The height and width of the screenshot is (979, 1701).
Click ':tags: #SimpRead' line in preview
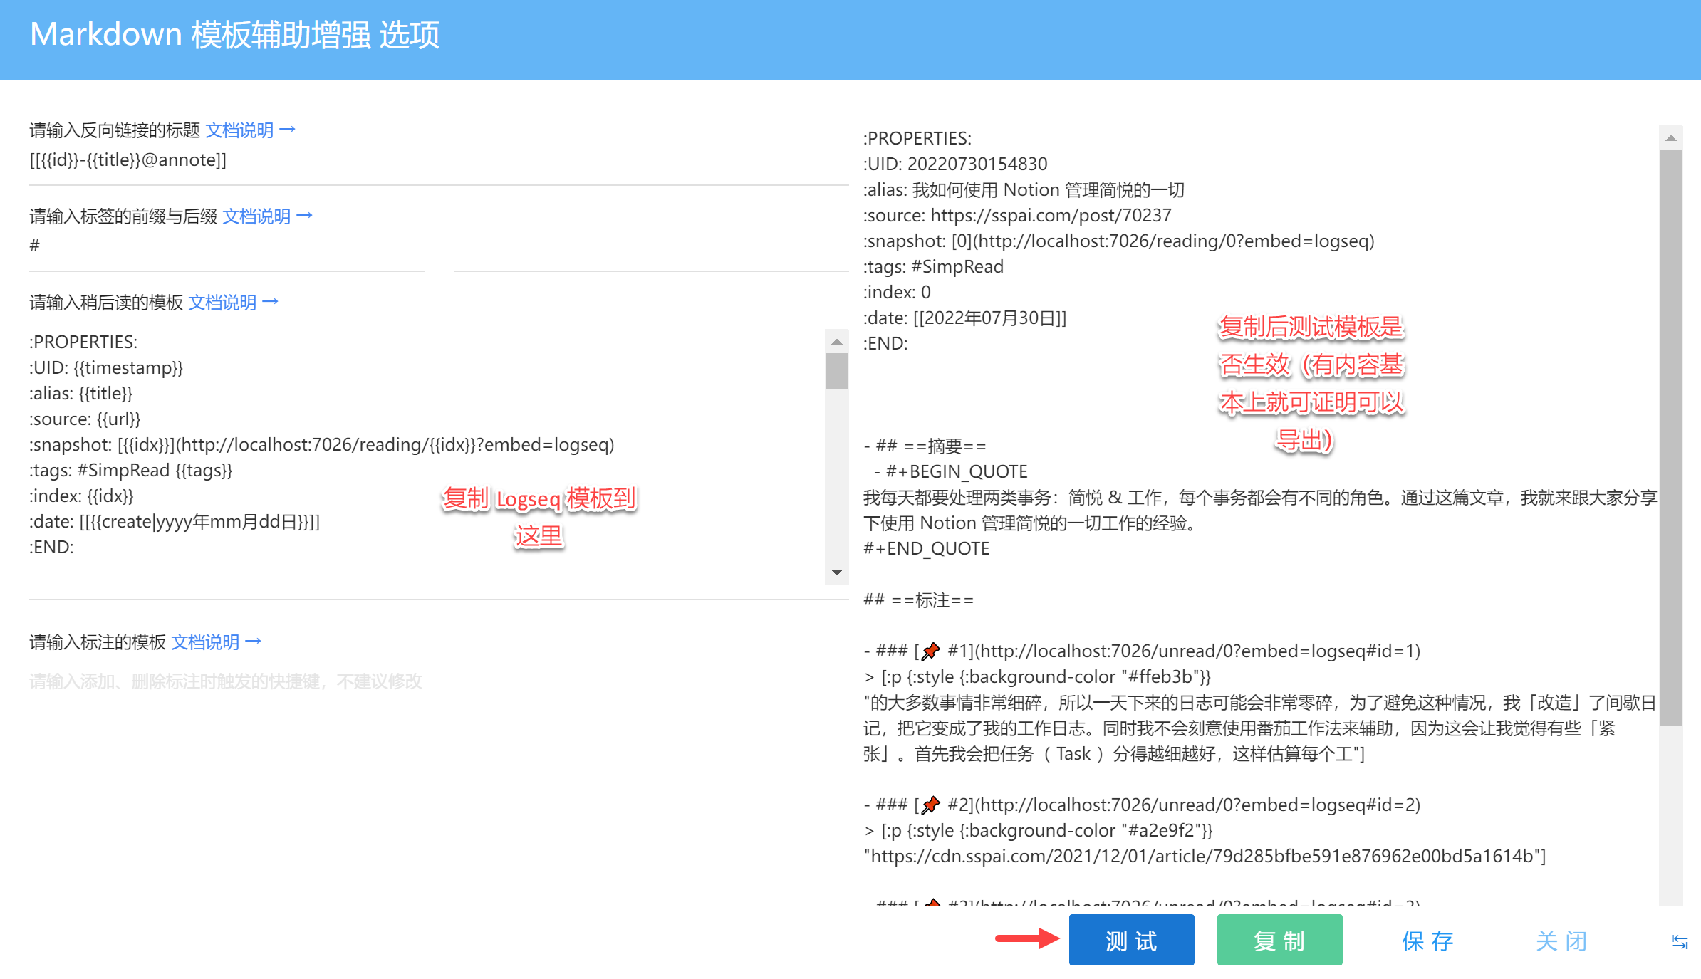tap(933, 266)
